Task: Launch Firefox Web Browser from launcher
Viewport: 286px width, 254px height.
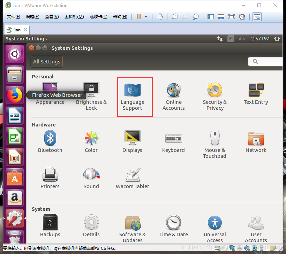Action: coord(15,95)
